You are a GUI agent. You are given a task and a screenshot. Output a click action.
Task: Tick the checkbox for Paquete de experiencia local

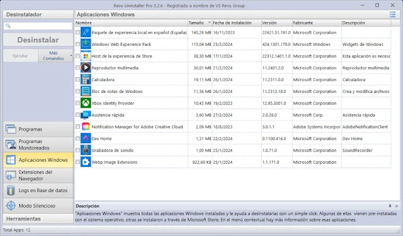(77, 33)
